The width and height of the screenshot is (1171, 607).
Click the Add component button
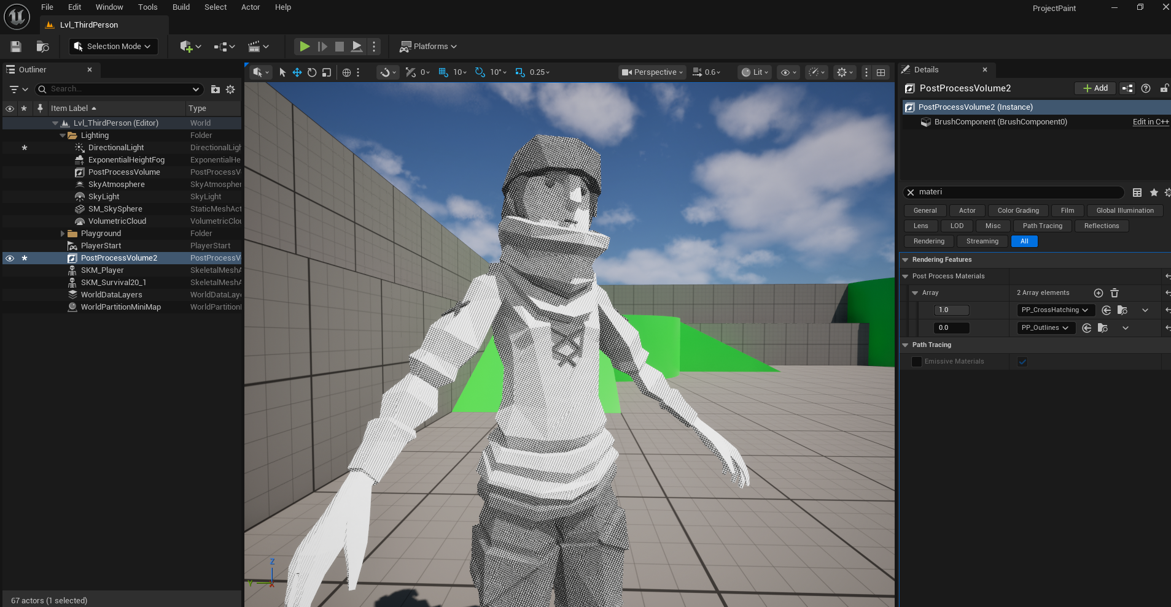point(1095,88)
